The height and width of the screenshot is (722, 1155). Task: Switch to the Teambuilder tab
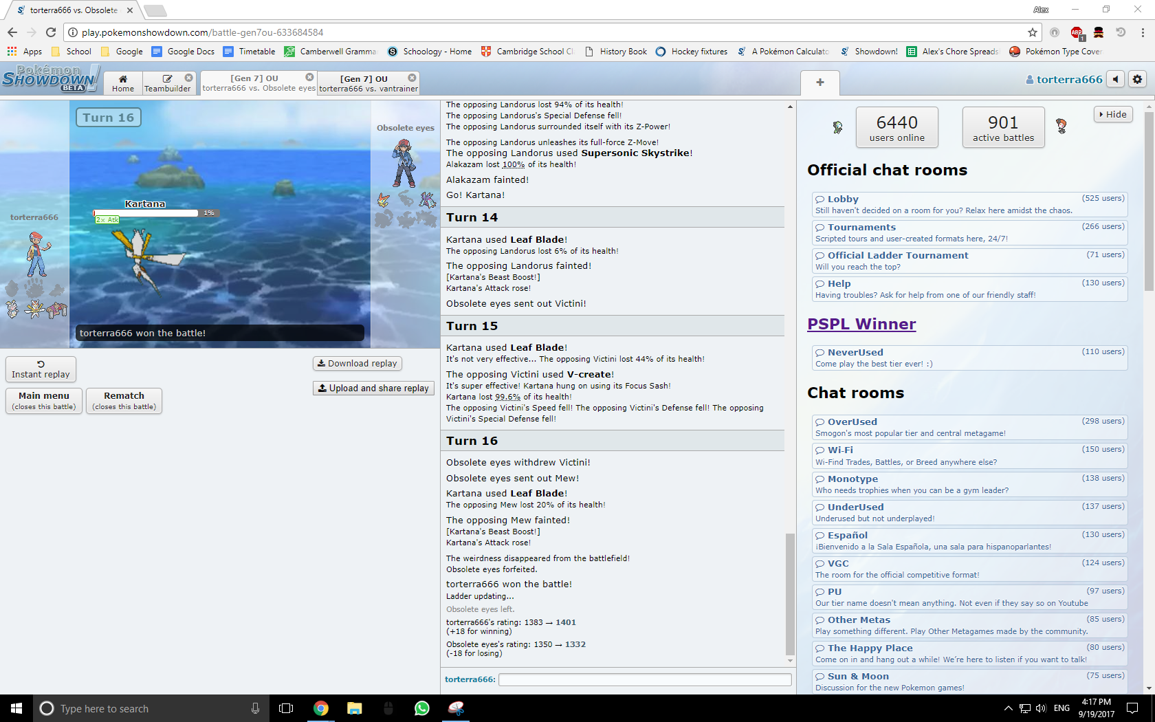coord(167,83)
